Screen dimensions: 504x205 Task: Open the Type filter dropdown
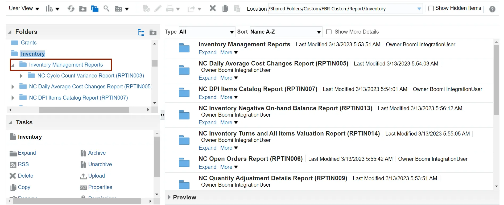coord(206,32)
